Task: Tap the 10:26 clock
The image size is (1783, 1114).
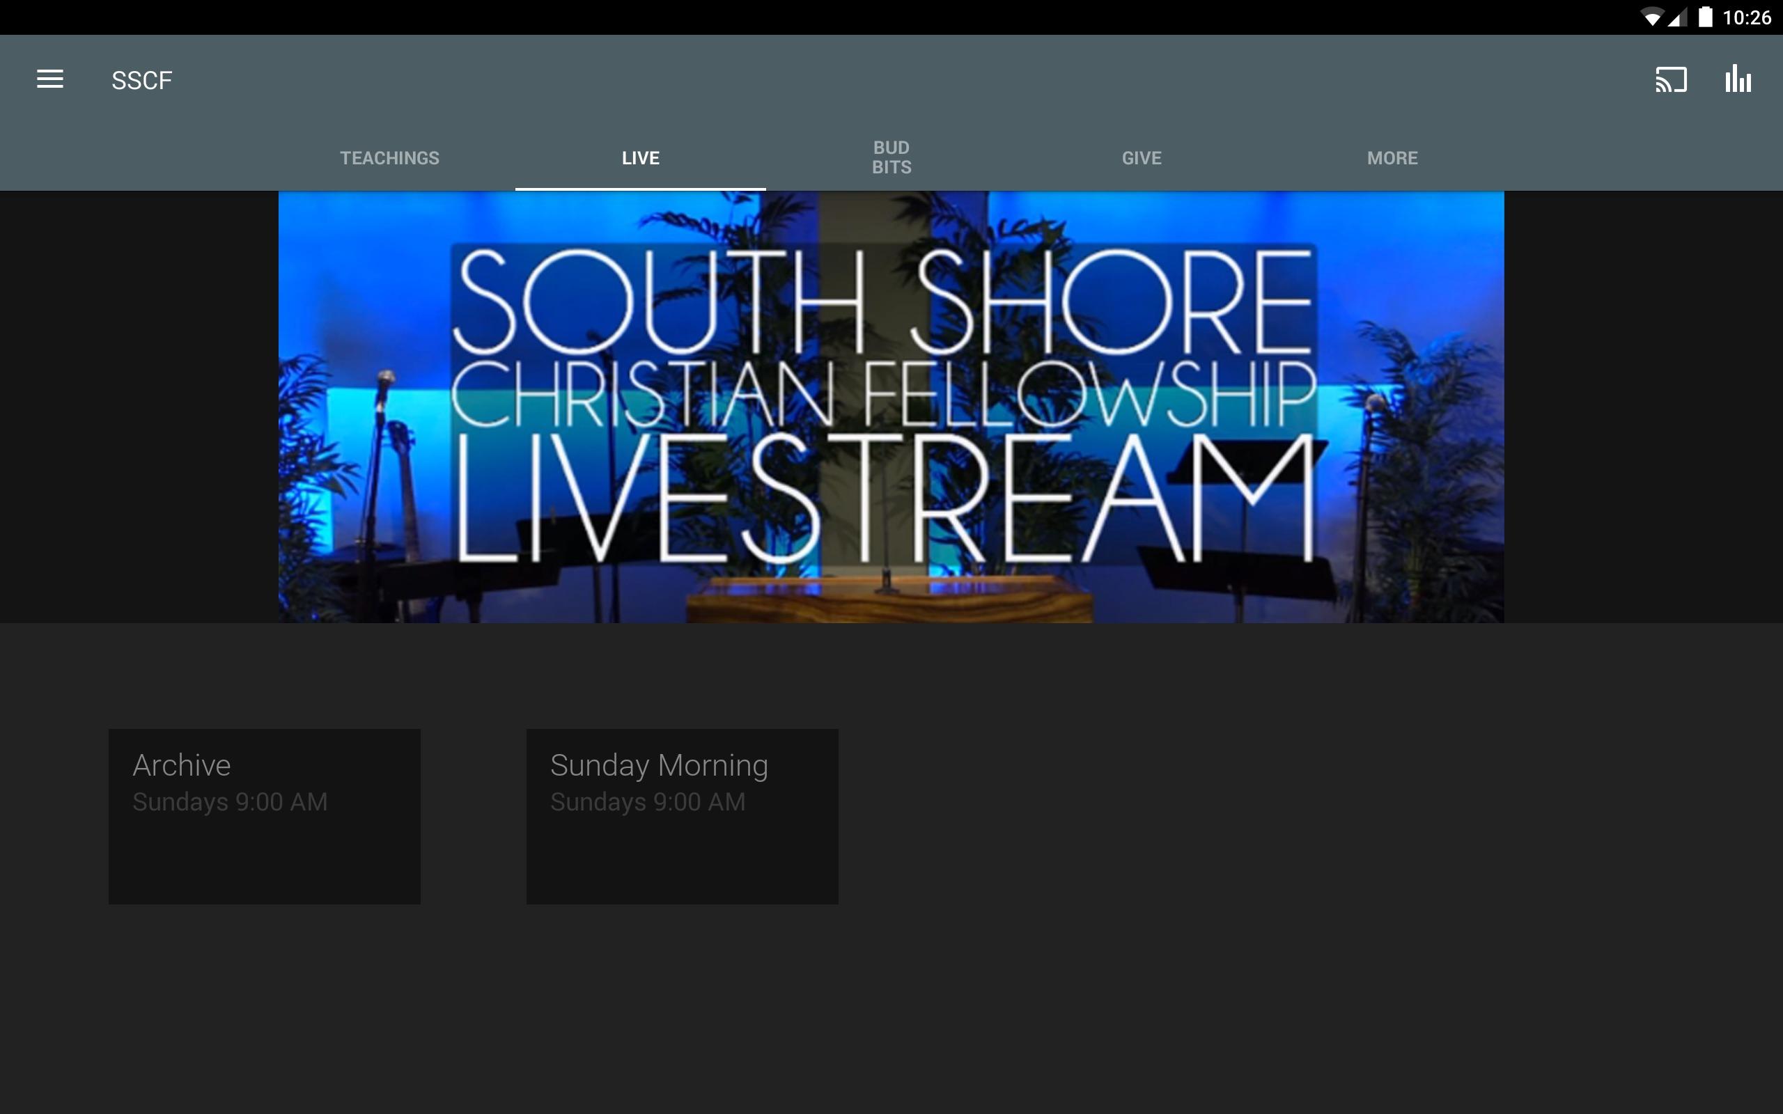Action: 1746,17
